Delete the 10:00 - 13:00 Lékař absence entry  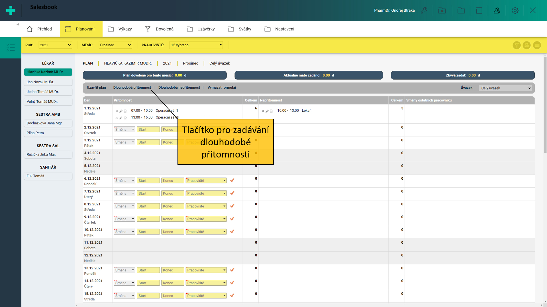(x=263, y=111)
